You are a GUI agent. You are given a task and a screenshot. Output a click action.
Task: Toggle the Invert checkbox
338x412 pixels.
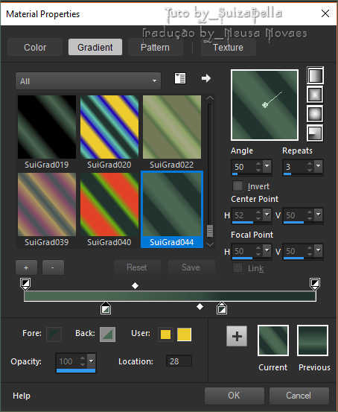(x=237, y=186)
